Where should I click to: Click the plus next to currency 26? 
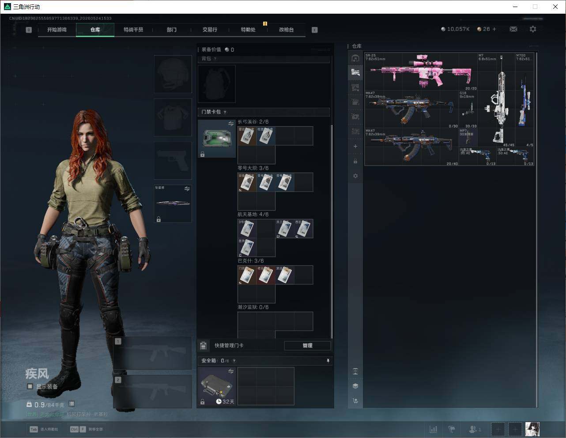point(494,29)
